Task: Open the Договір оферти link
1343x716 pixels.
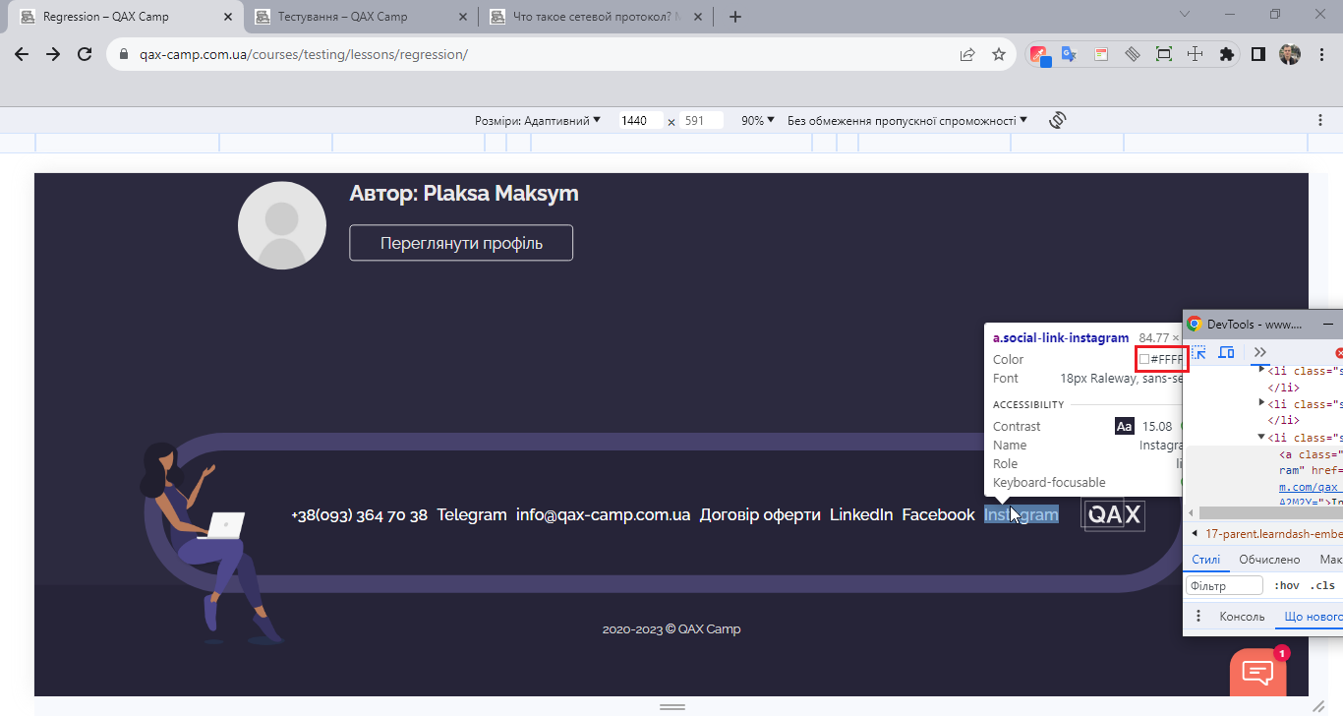Action: [x=760, y=513]
